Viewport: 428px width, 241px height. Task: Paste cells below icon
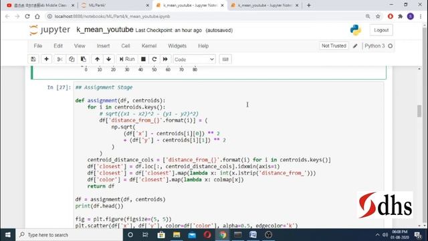(x=83, y=60)
